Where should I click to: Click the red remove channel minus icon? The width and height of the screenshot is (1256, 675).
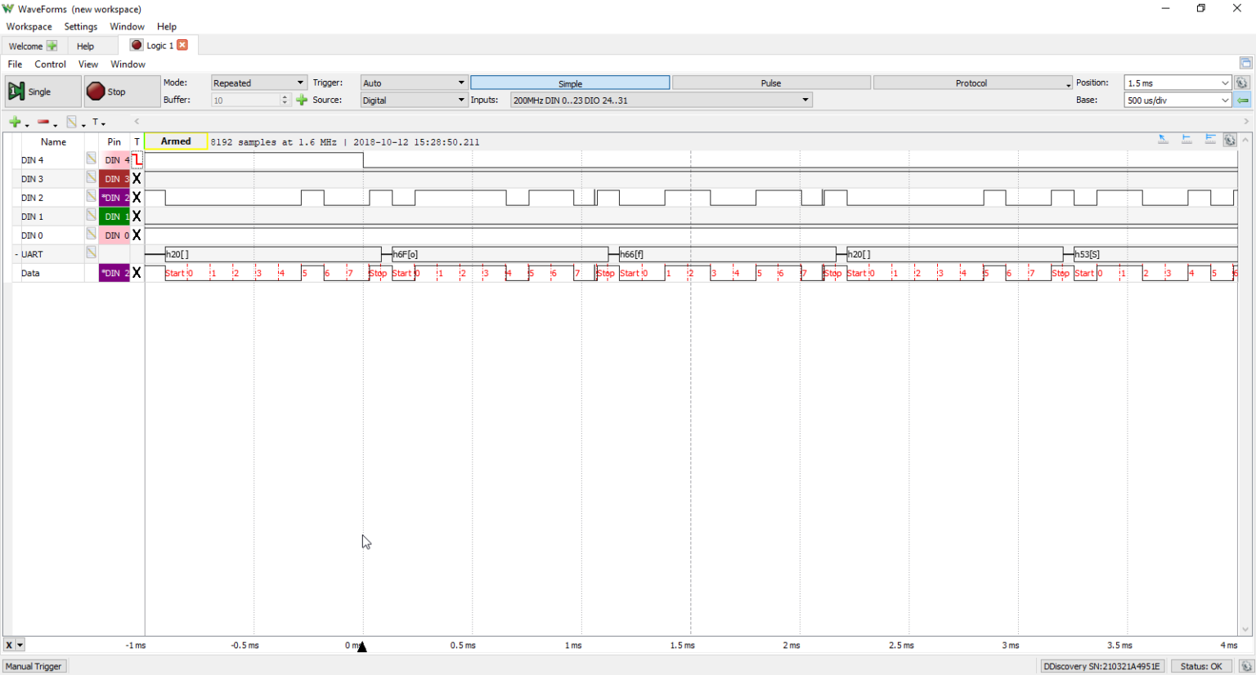click(x=43, y=122)
